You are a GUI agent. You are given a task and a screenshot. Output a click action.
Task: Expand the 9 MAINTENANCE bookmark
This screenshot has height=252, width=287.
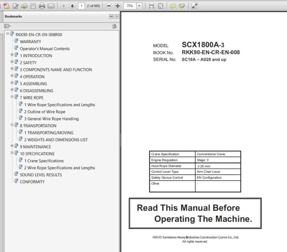(12, 146)
